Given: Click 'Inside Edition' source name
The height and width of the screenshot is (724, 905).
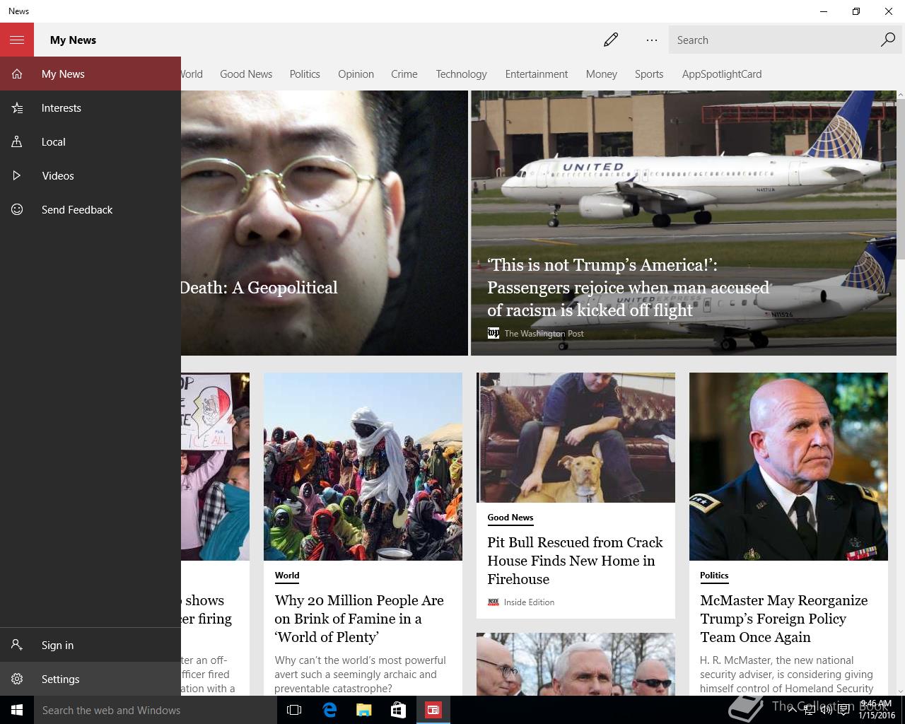Looking at the screenshot, I should pyautogui.click(x=529, y=602).
